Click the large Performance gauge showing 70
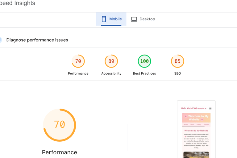The image size is (237, 158). [x=60, y=125]
